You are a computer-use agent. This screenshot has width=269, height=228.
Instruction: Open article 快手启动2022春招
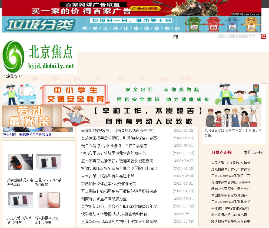pos(114,214)
